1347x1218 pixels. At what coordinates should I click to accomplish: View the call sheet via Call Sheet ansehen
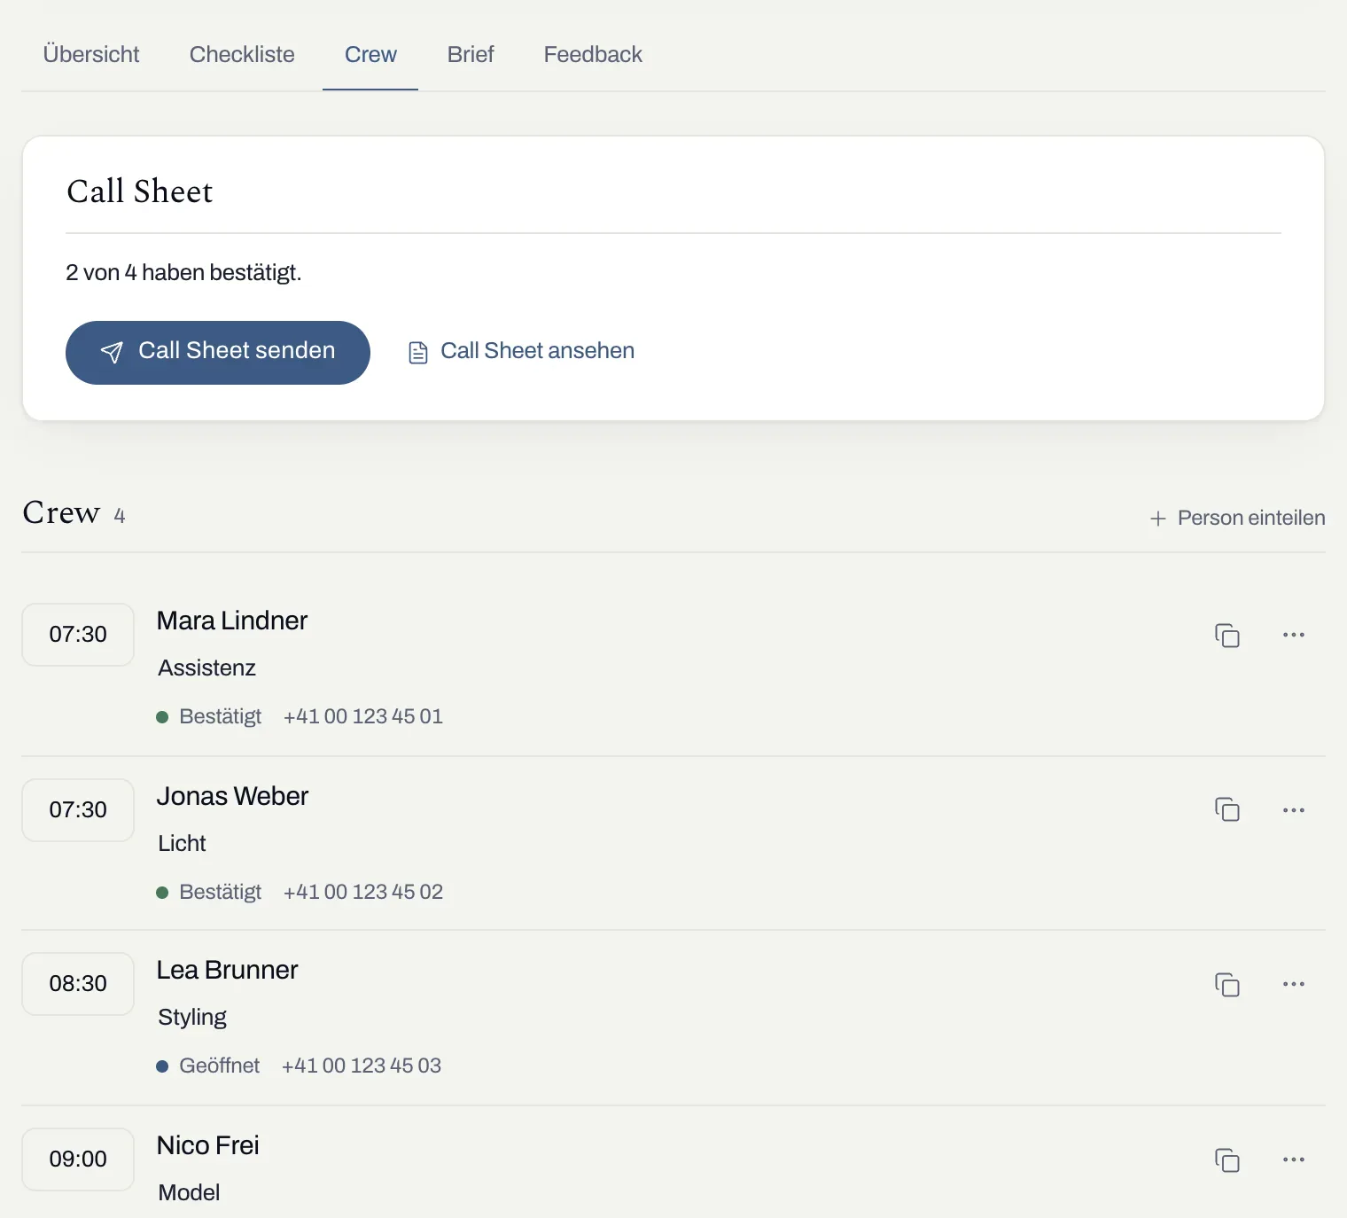[x=521, y=352]
